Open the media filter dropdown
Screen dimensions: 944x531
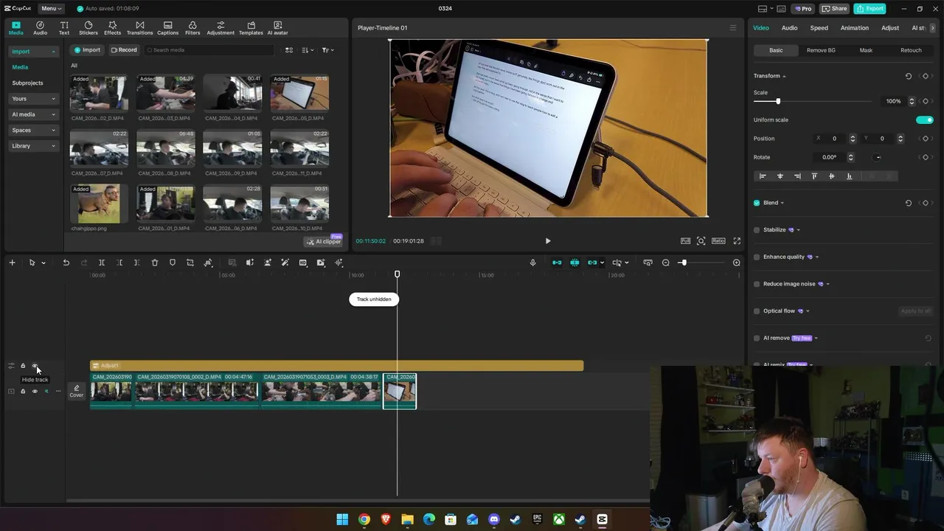point(327,50)
